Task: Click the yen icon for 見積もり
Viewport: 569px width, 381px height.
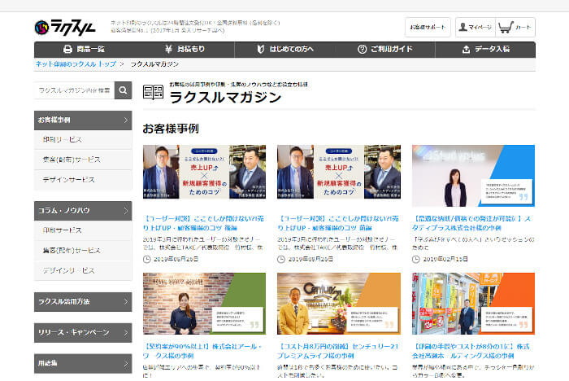Action: (168, 49)
